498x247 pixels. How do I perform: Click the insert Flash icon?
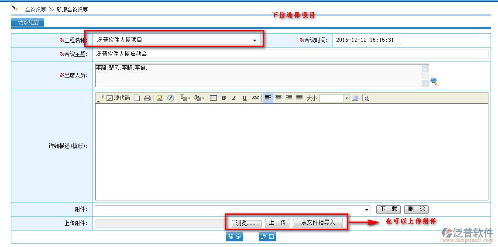tap(171, 98)
